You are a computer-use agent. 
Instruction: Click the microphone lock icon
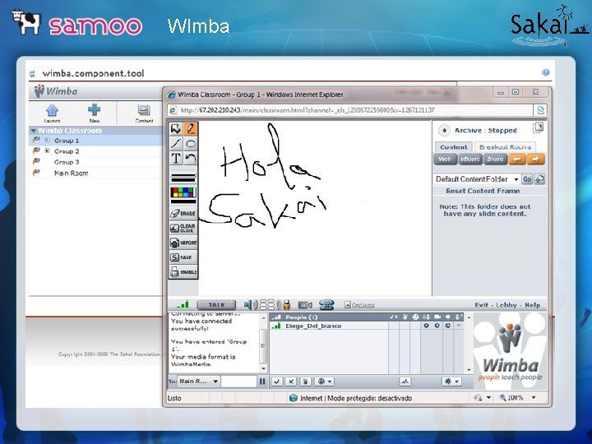click(x=284, y=305)
